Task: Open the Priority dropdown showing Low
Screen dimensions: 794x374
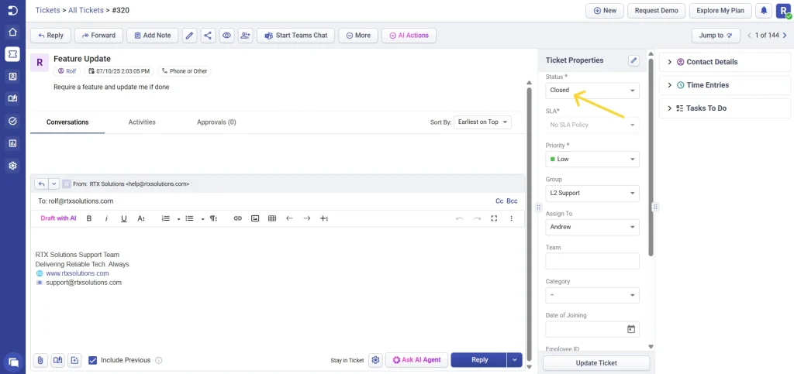Action: (x=592, y=160)
